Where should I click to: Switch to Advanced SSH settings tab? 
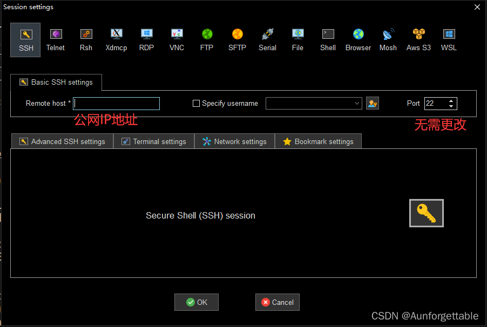(63, 141)
